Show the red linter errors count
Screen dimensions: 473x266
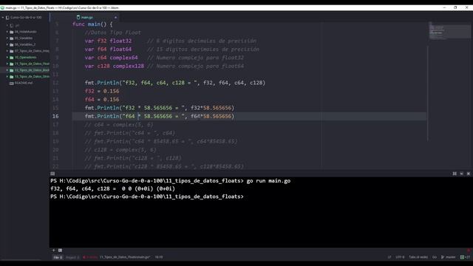[90, 257]
